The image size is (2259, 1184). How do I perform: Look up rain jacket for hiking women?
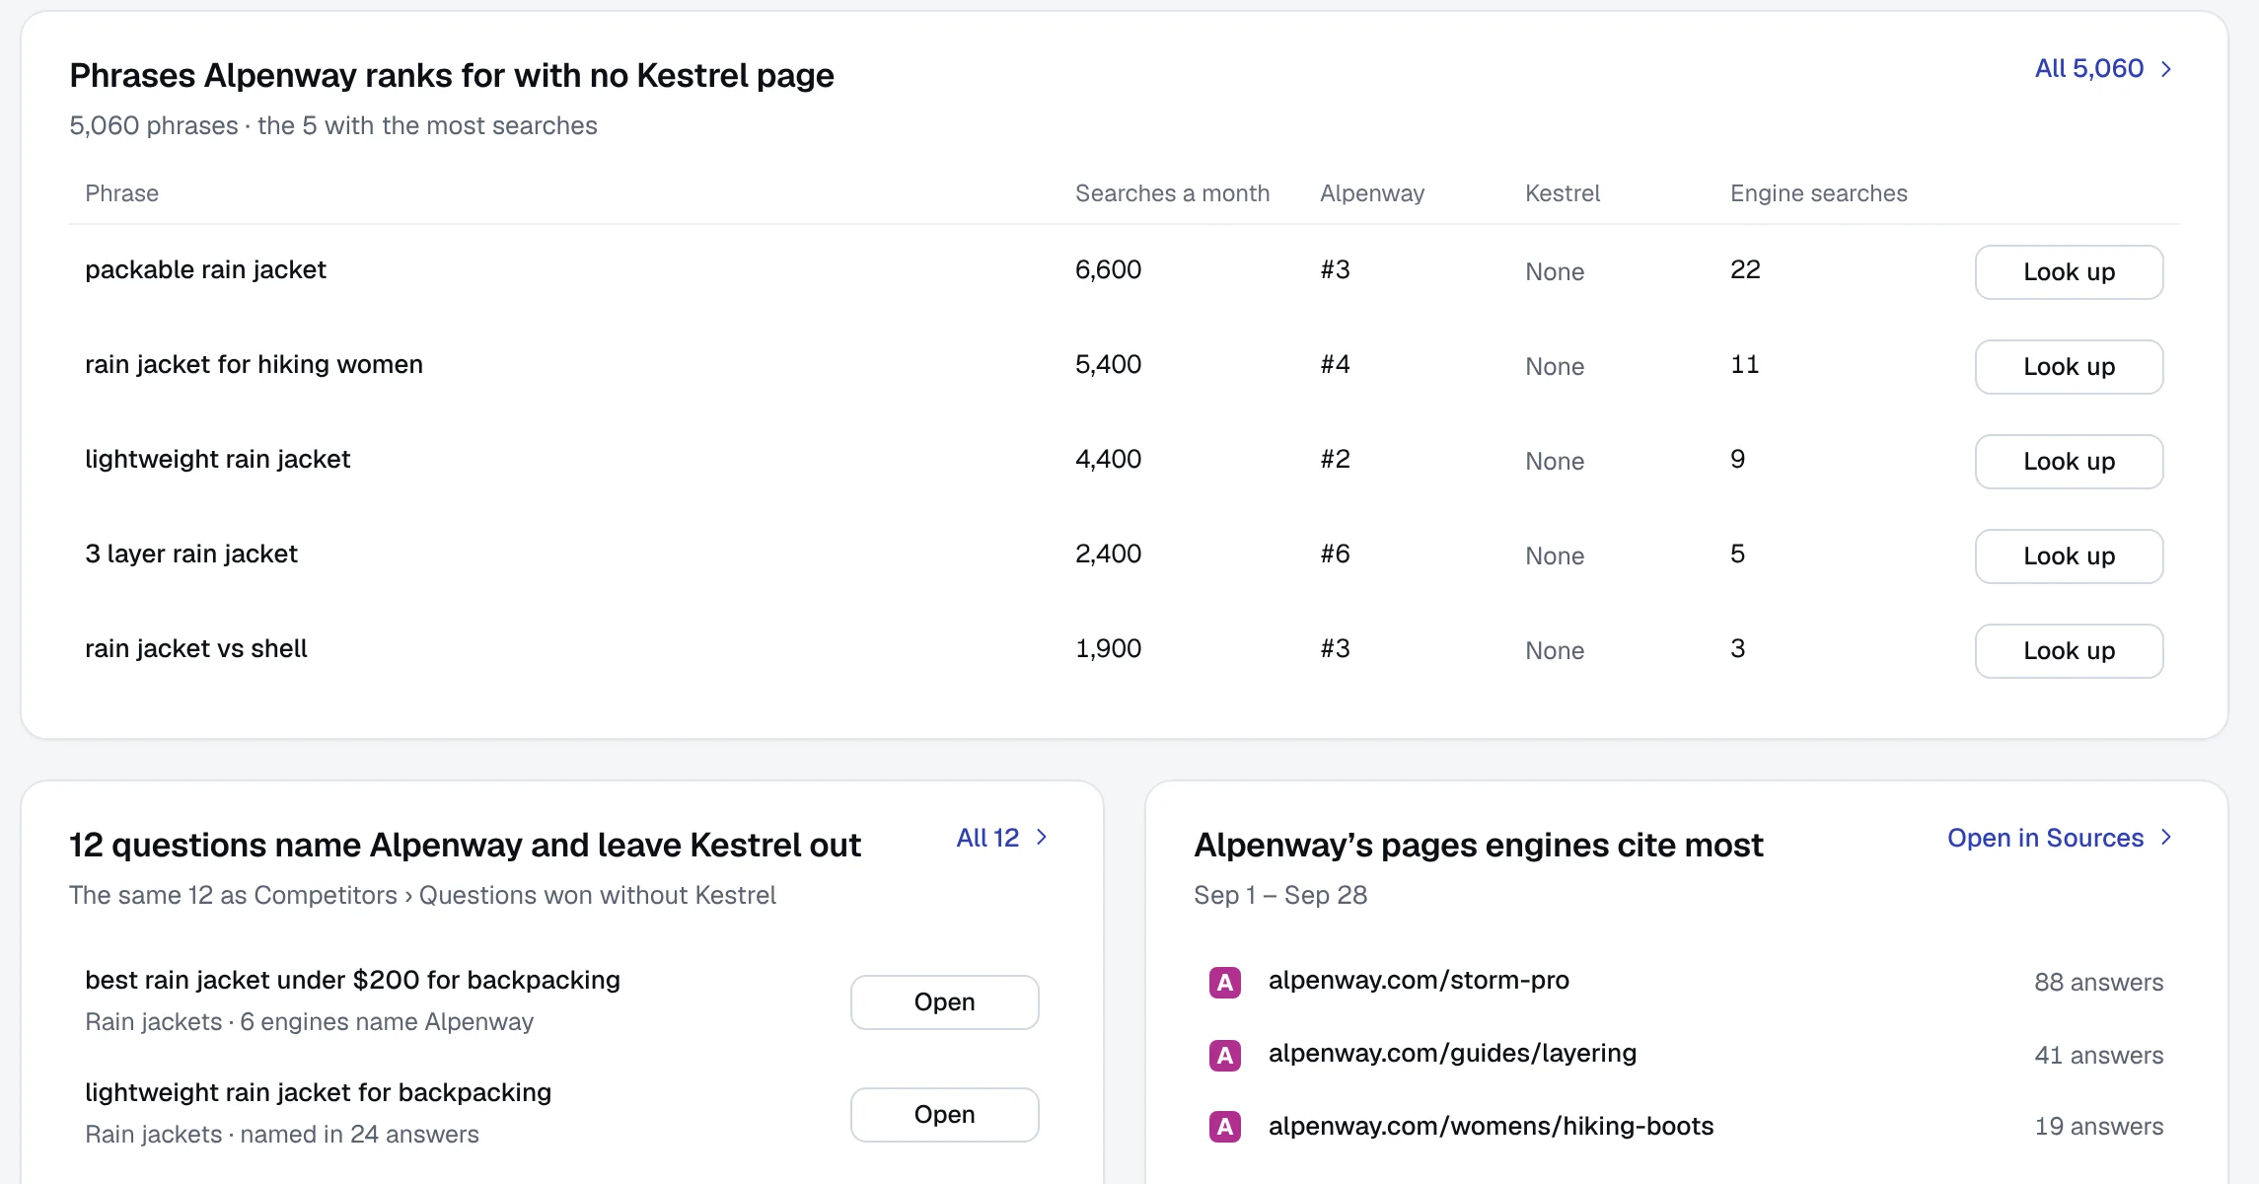2069,367
